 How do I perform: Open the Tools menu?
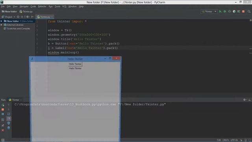(x=57, y=6)
